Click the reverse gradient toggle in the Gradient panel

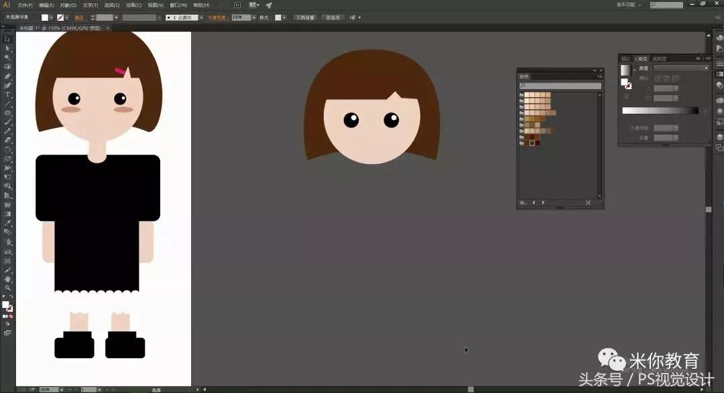pos(705,110)
